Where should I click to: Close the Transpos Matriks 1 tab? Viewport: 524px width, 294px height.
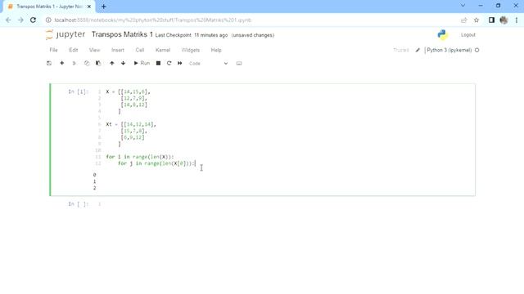click(x=89, y=7)
